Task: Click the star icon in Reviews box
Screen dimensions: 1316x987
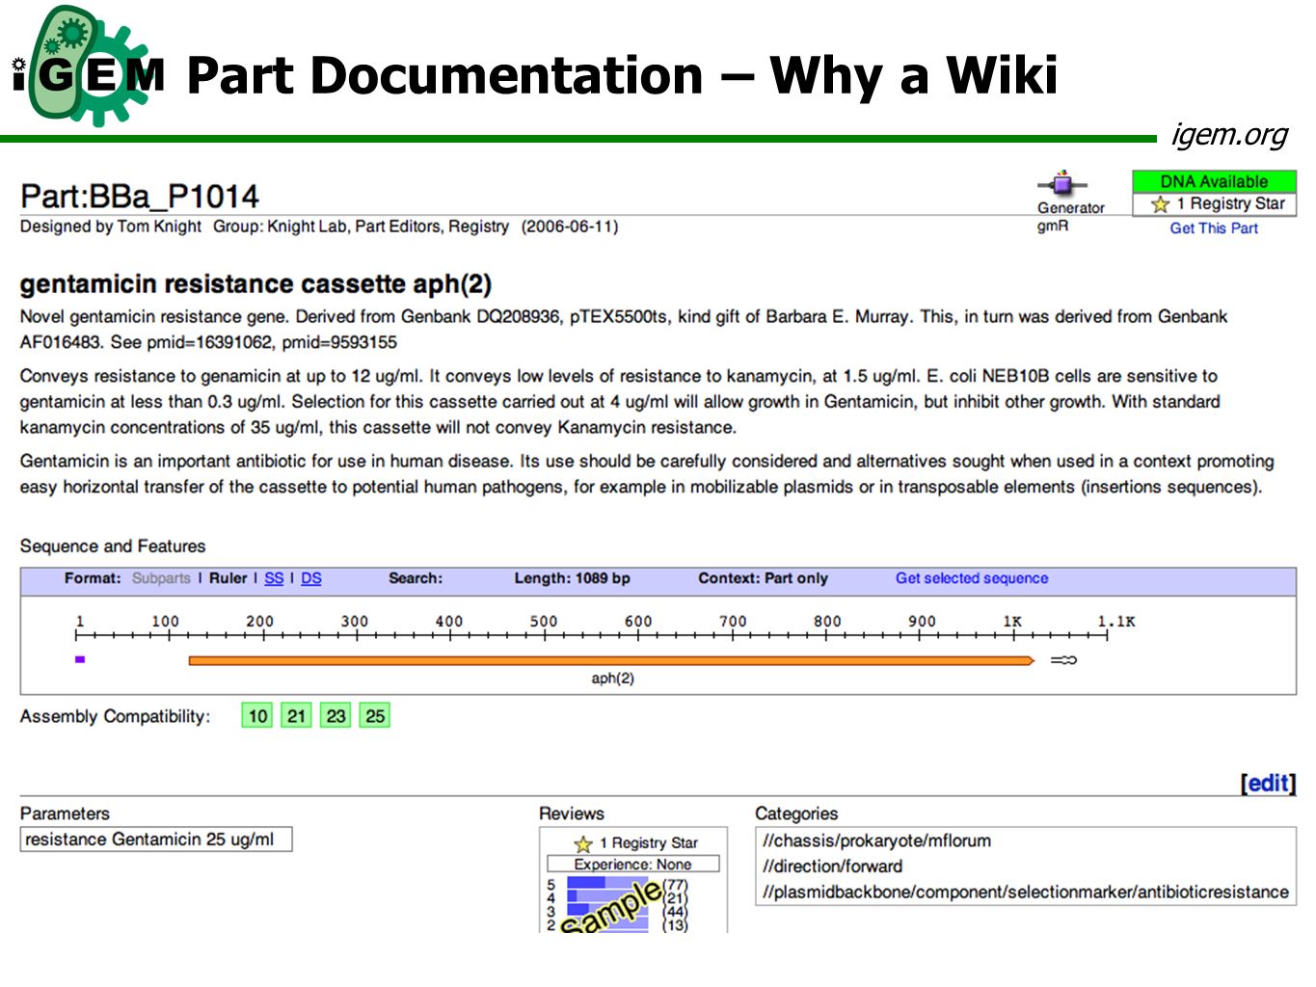Action: (583, 843)
